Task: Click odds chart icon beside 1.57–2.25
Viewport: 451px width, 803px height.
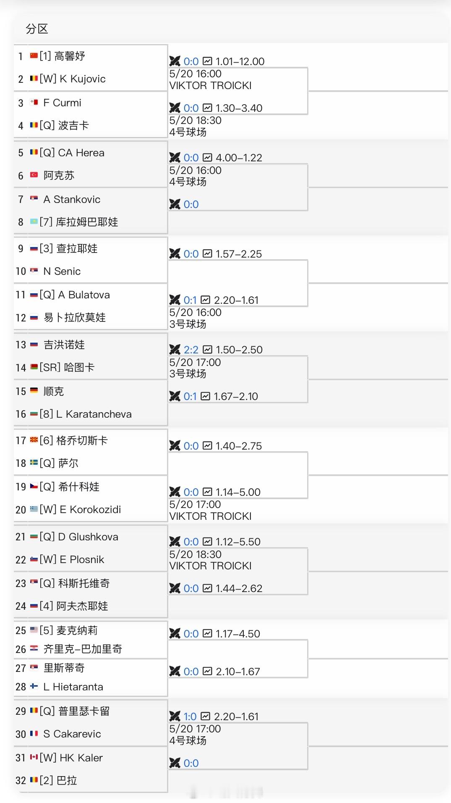Action: click(x=207, y=254)
